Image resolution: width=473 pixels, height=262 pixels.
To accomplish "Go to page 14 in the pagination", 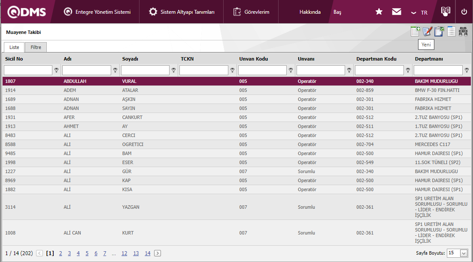I will click(x=147, y=253).
